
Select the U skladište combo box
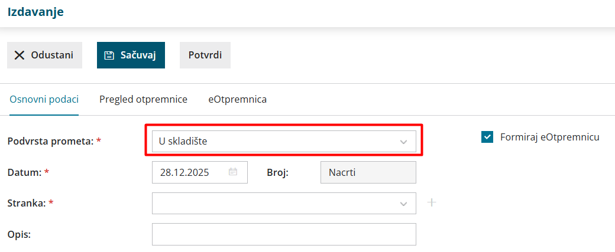pos(272,141)
